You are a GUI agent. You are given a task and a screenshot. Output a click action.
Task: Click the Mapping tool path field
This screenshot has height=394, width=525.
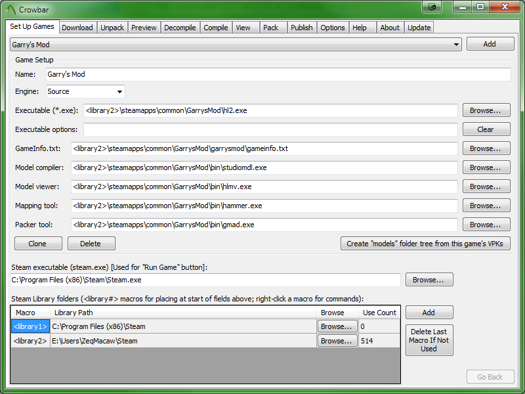[x=264, y=206]
